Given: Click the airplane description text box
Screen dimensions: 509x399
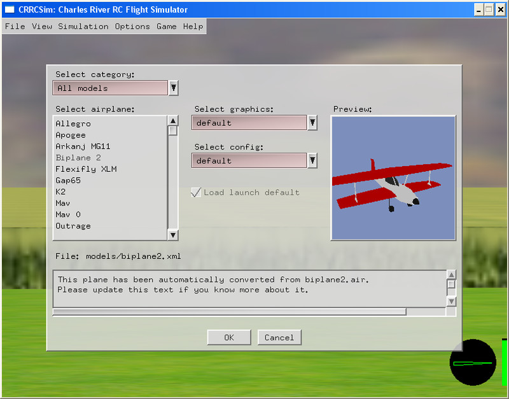Looking at the screenshot, I should tap(249, 289).
